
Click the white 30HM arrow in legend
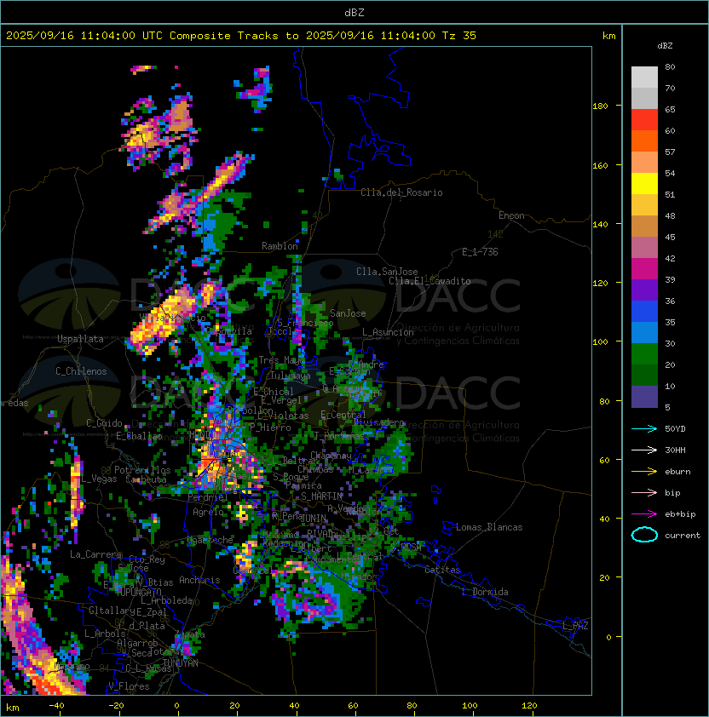click(x=644, y=450)
